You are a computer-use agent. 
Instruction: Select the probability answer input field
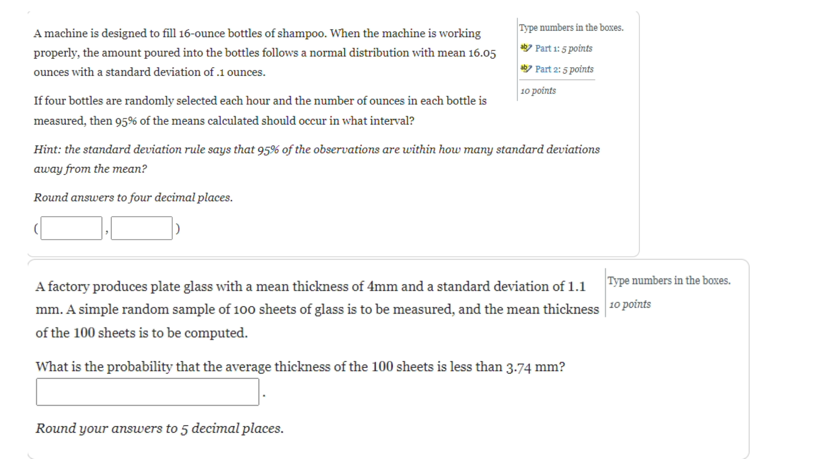coord(148,392)
